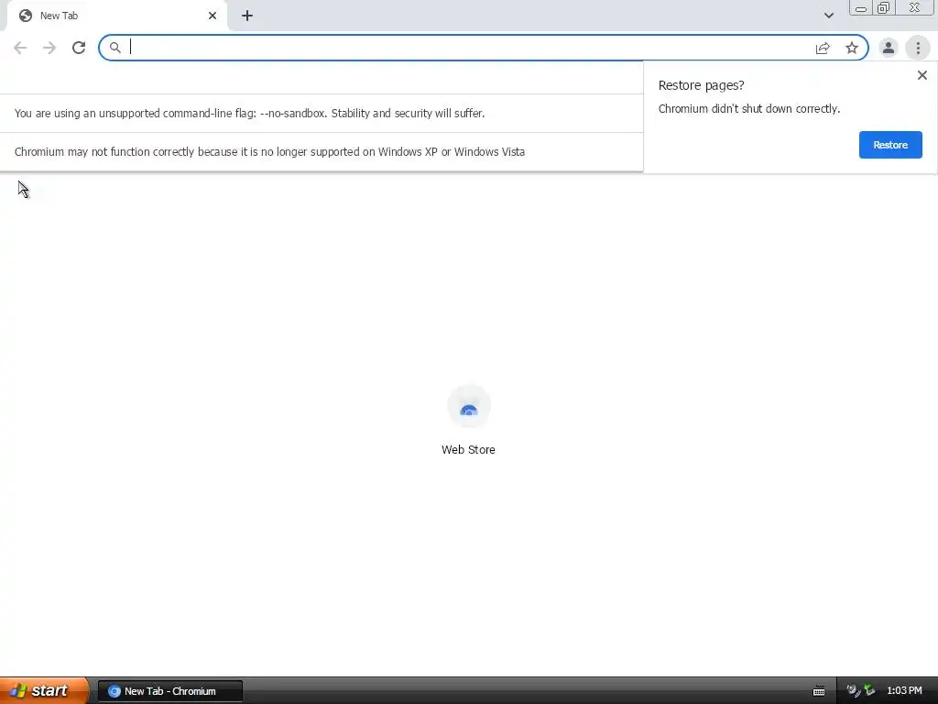Click the search magnifier icon in address bar
This screenshot has width=938, height=704.
click(115, 48)
